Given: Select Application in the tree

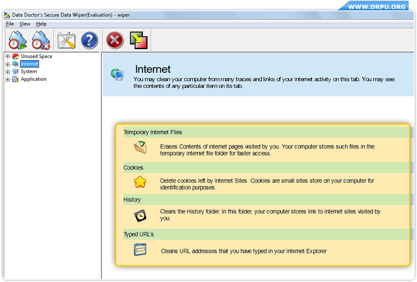Looking at the screenshot, I should pyautogui.click(x=34, y=79).
